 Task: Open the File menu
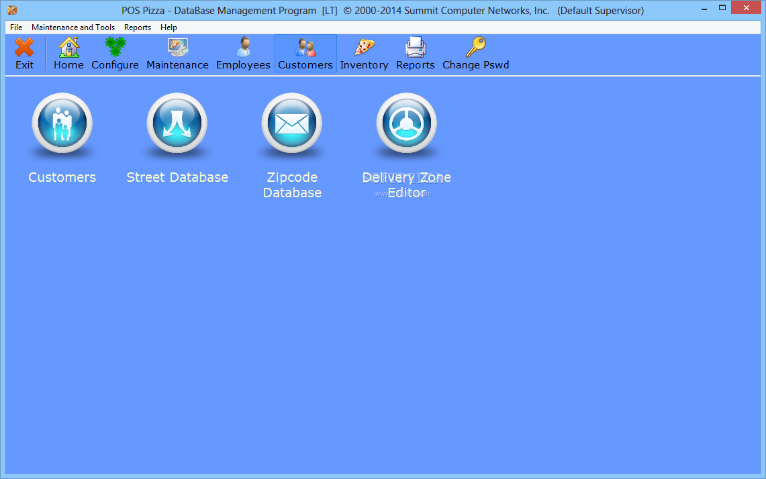pyautogui.click(x=16, y=28)
